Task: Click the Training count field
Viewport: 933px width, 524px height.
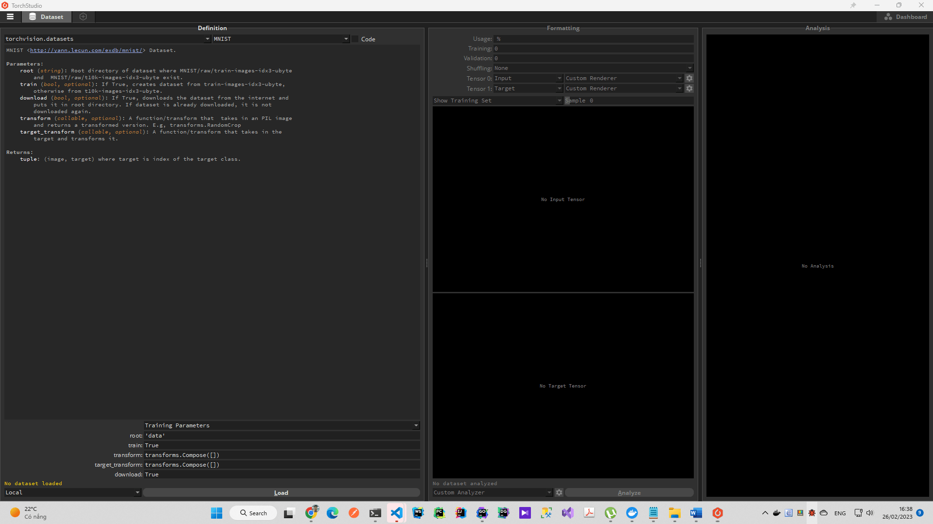Action: tap(593, 49)
